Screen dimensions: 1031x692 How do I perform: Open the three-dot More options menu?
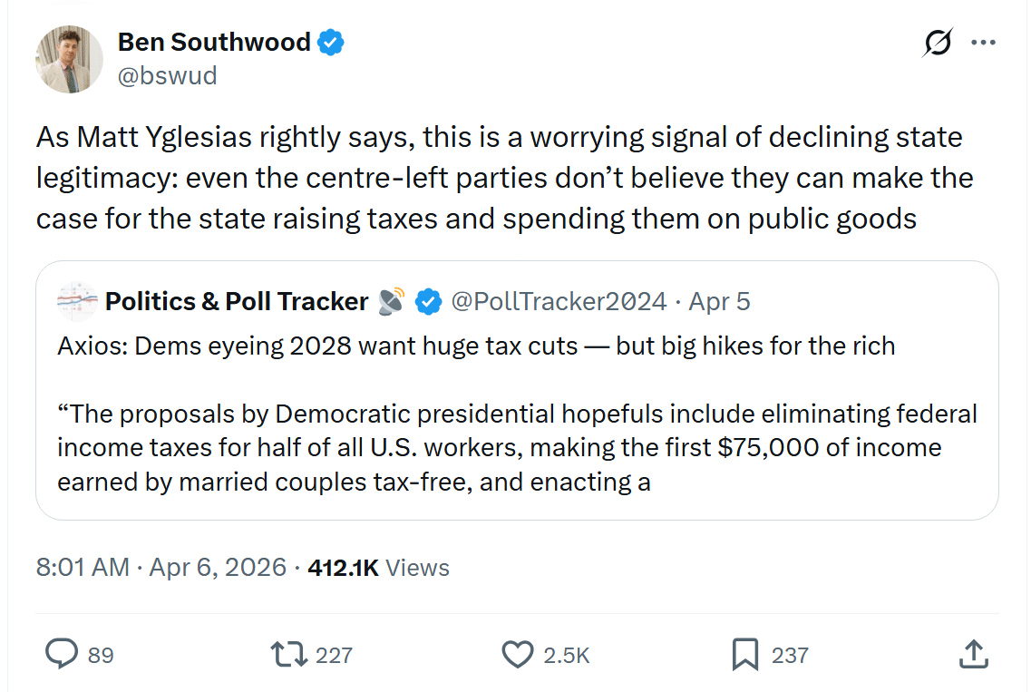click(x=983, y=43)
